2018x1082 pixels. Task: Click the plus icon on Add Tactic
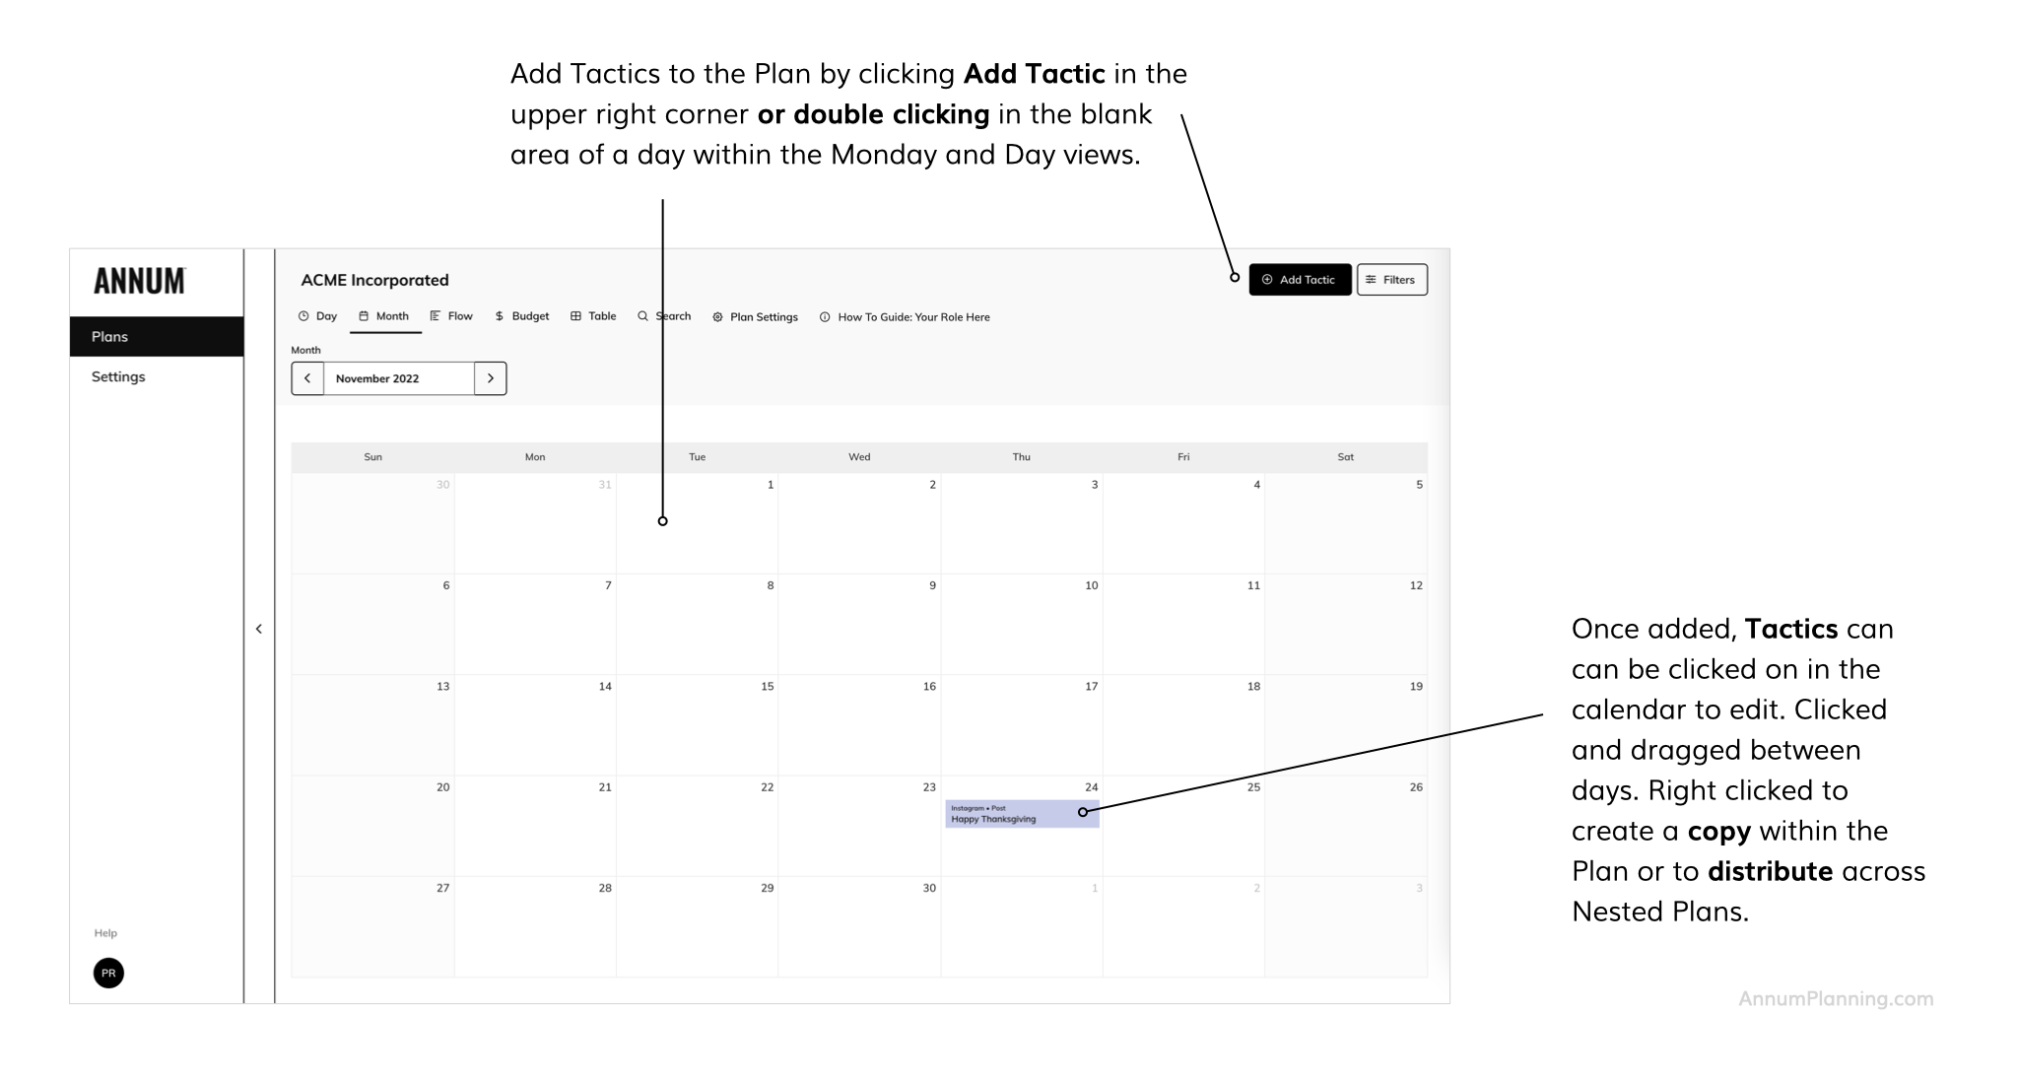(1266, 279)
